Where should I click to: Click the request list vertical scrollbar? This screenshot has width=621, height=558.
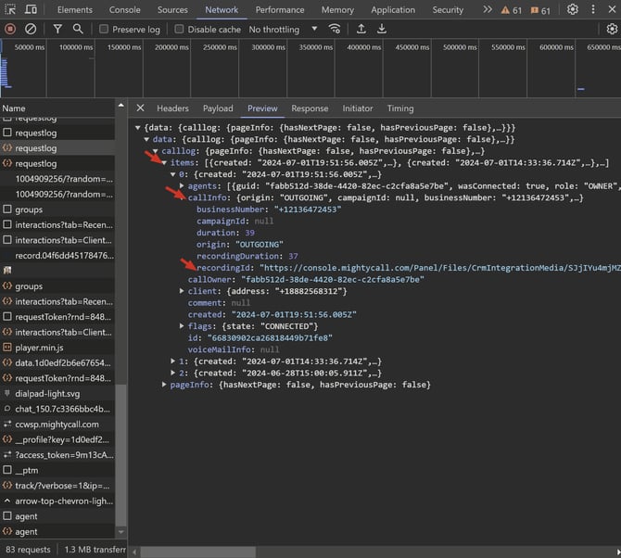pos(121,455)
